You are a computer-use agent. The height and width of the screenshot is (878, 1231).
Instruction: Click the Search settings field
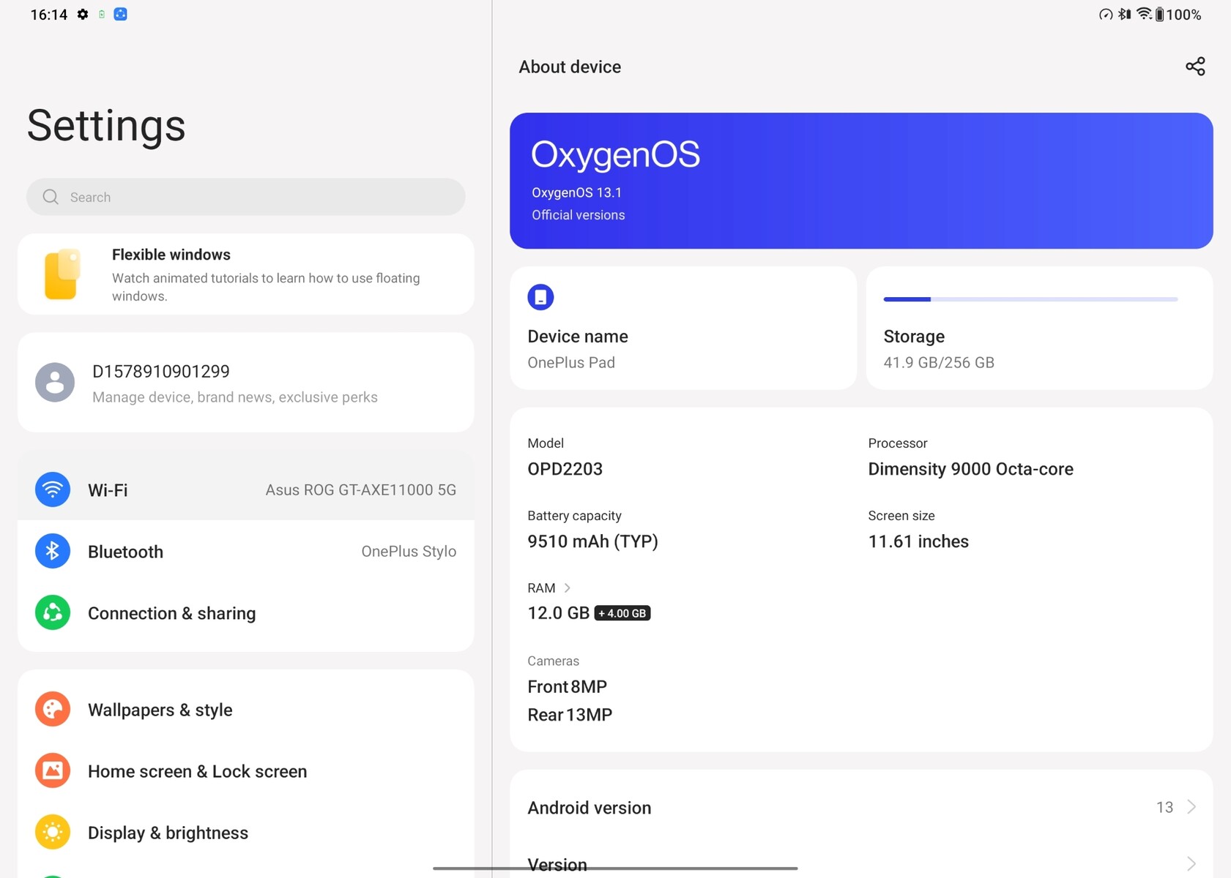[x=245, y=197]
